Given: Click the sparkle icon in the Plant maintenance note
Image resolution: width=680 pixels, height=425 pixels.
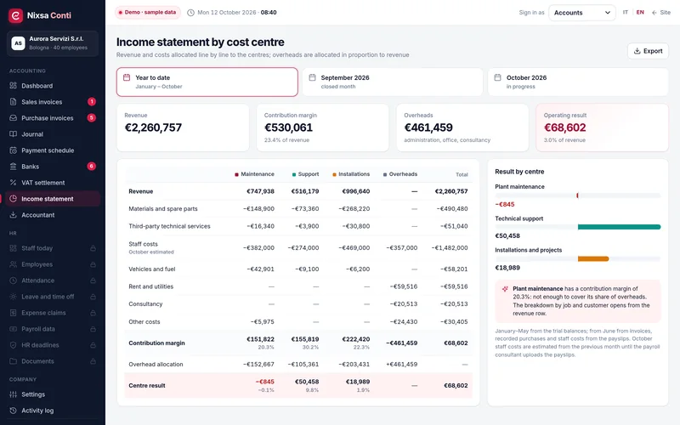Looking at the screenshot, I should coord(505,289).
